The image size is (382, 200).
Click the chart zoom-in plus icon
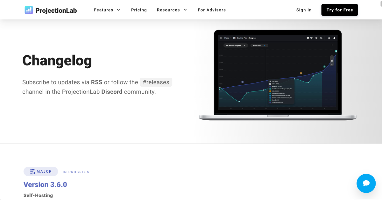point(332,57)
